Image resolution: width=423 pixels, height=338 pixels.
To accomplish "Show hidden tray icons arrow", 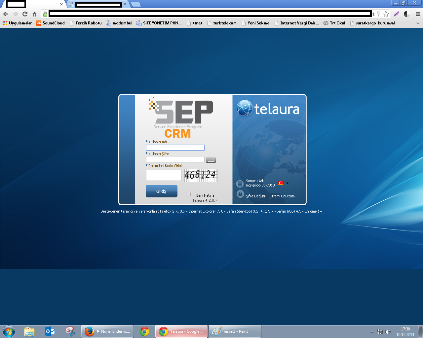I will (372, 332).
